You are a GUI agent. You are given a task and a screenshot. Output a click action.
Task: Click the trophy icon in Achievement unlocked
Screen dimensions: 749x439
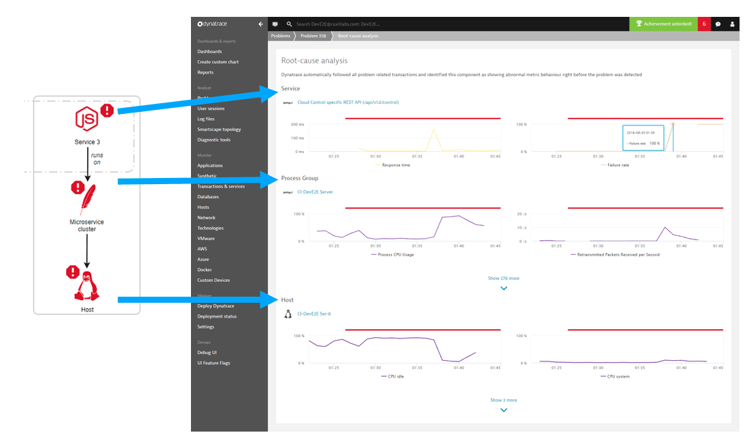638,24
